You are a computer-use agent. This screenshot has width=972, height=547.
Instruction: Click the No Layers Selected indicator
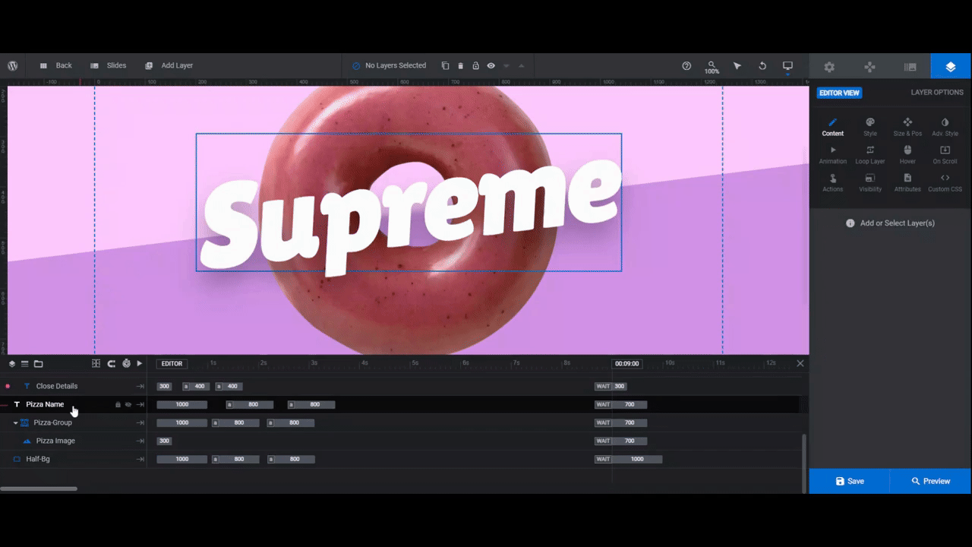(389, 65)
